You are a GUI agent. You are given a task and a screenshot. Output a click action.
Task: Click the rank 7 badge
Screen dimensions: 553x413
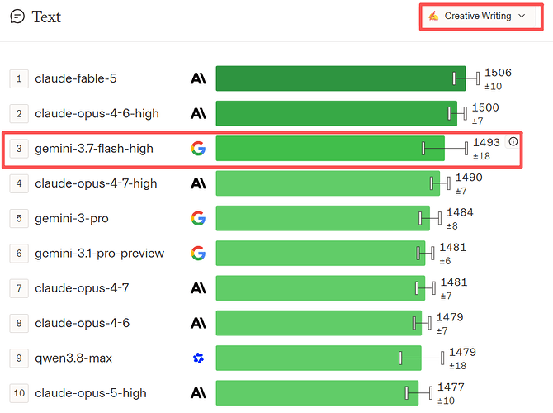click(x=19, y=288)
